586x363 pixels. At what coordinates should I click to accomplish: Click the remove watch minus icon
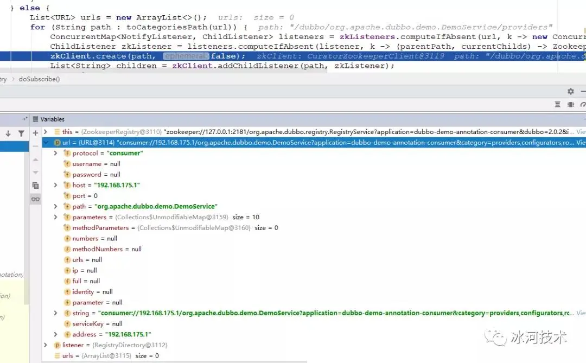35,146
